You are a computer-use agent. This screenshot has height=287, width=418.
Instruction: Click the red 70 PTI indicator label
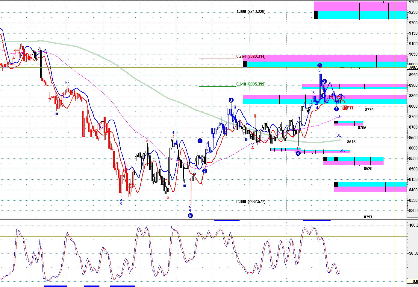(347, 108)
